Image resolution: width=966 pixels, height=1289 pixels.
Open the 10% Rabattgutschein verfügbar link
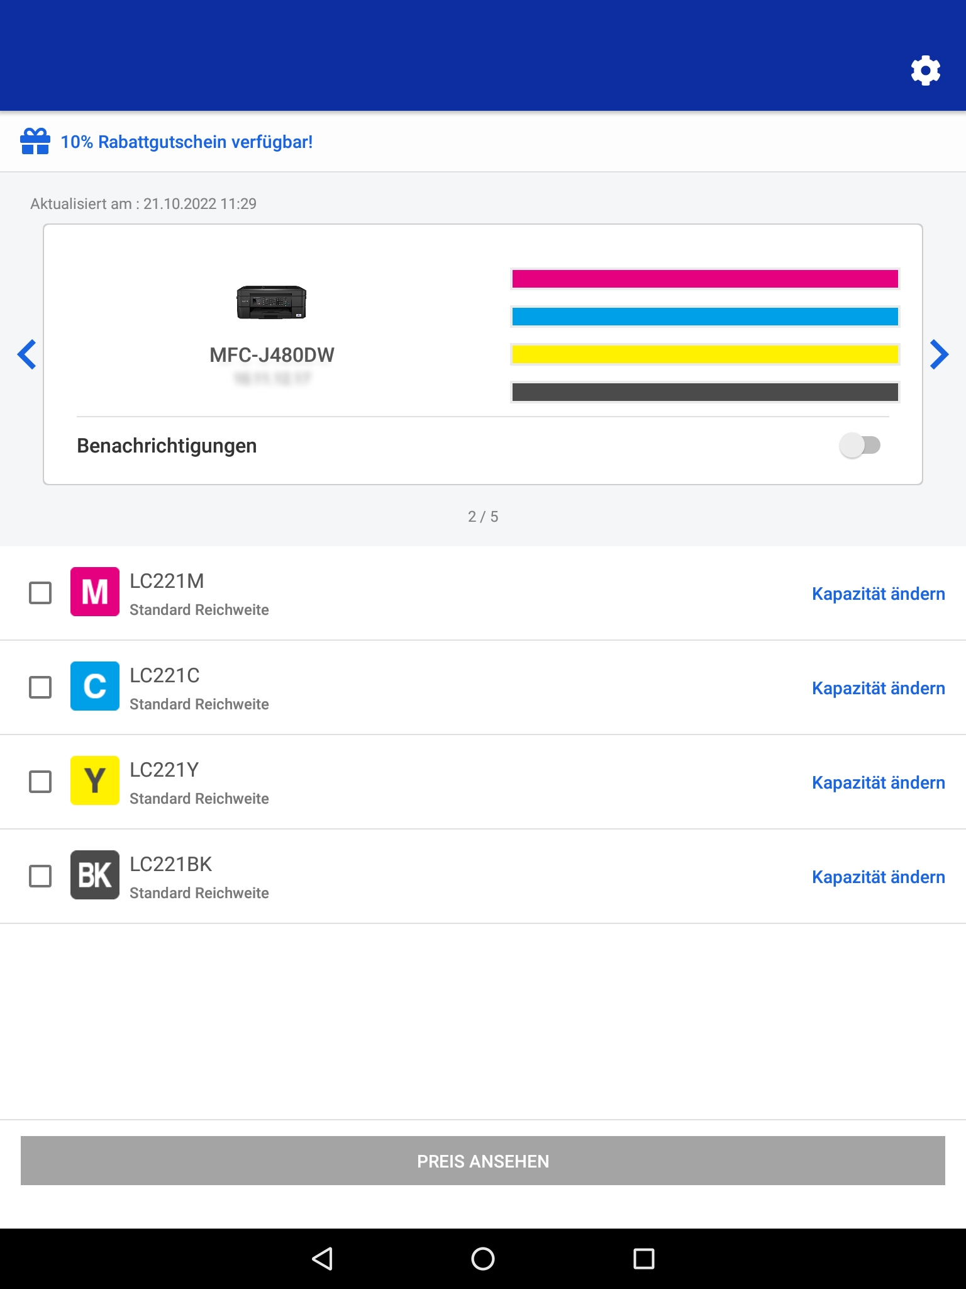[x=187, y=142]
